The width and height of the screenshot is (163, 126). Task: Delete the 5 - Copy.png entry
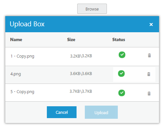149,93
